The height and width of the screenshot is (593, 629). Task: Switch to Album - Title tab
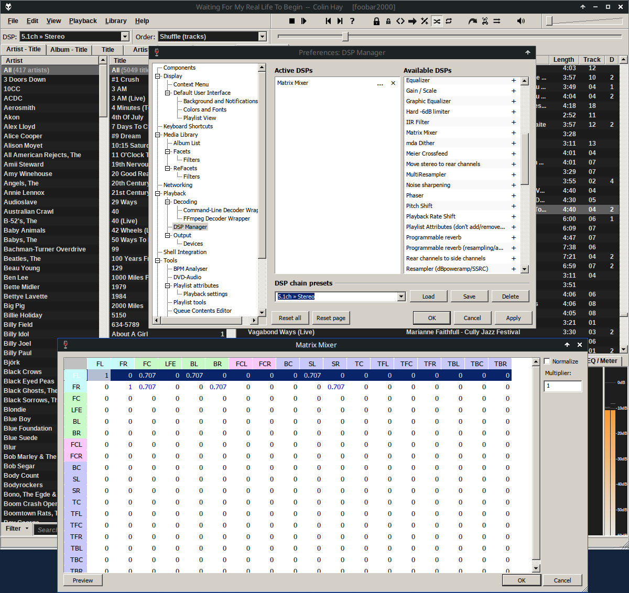pos(69,50)
